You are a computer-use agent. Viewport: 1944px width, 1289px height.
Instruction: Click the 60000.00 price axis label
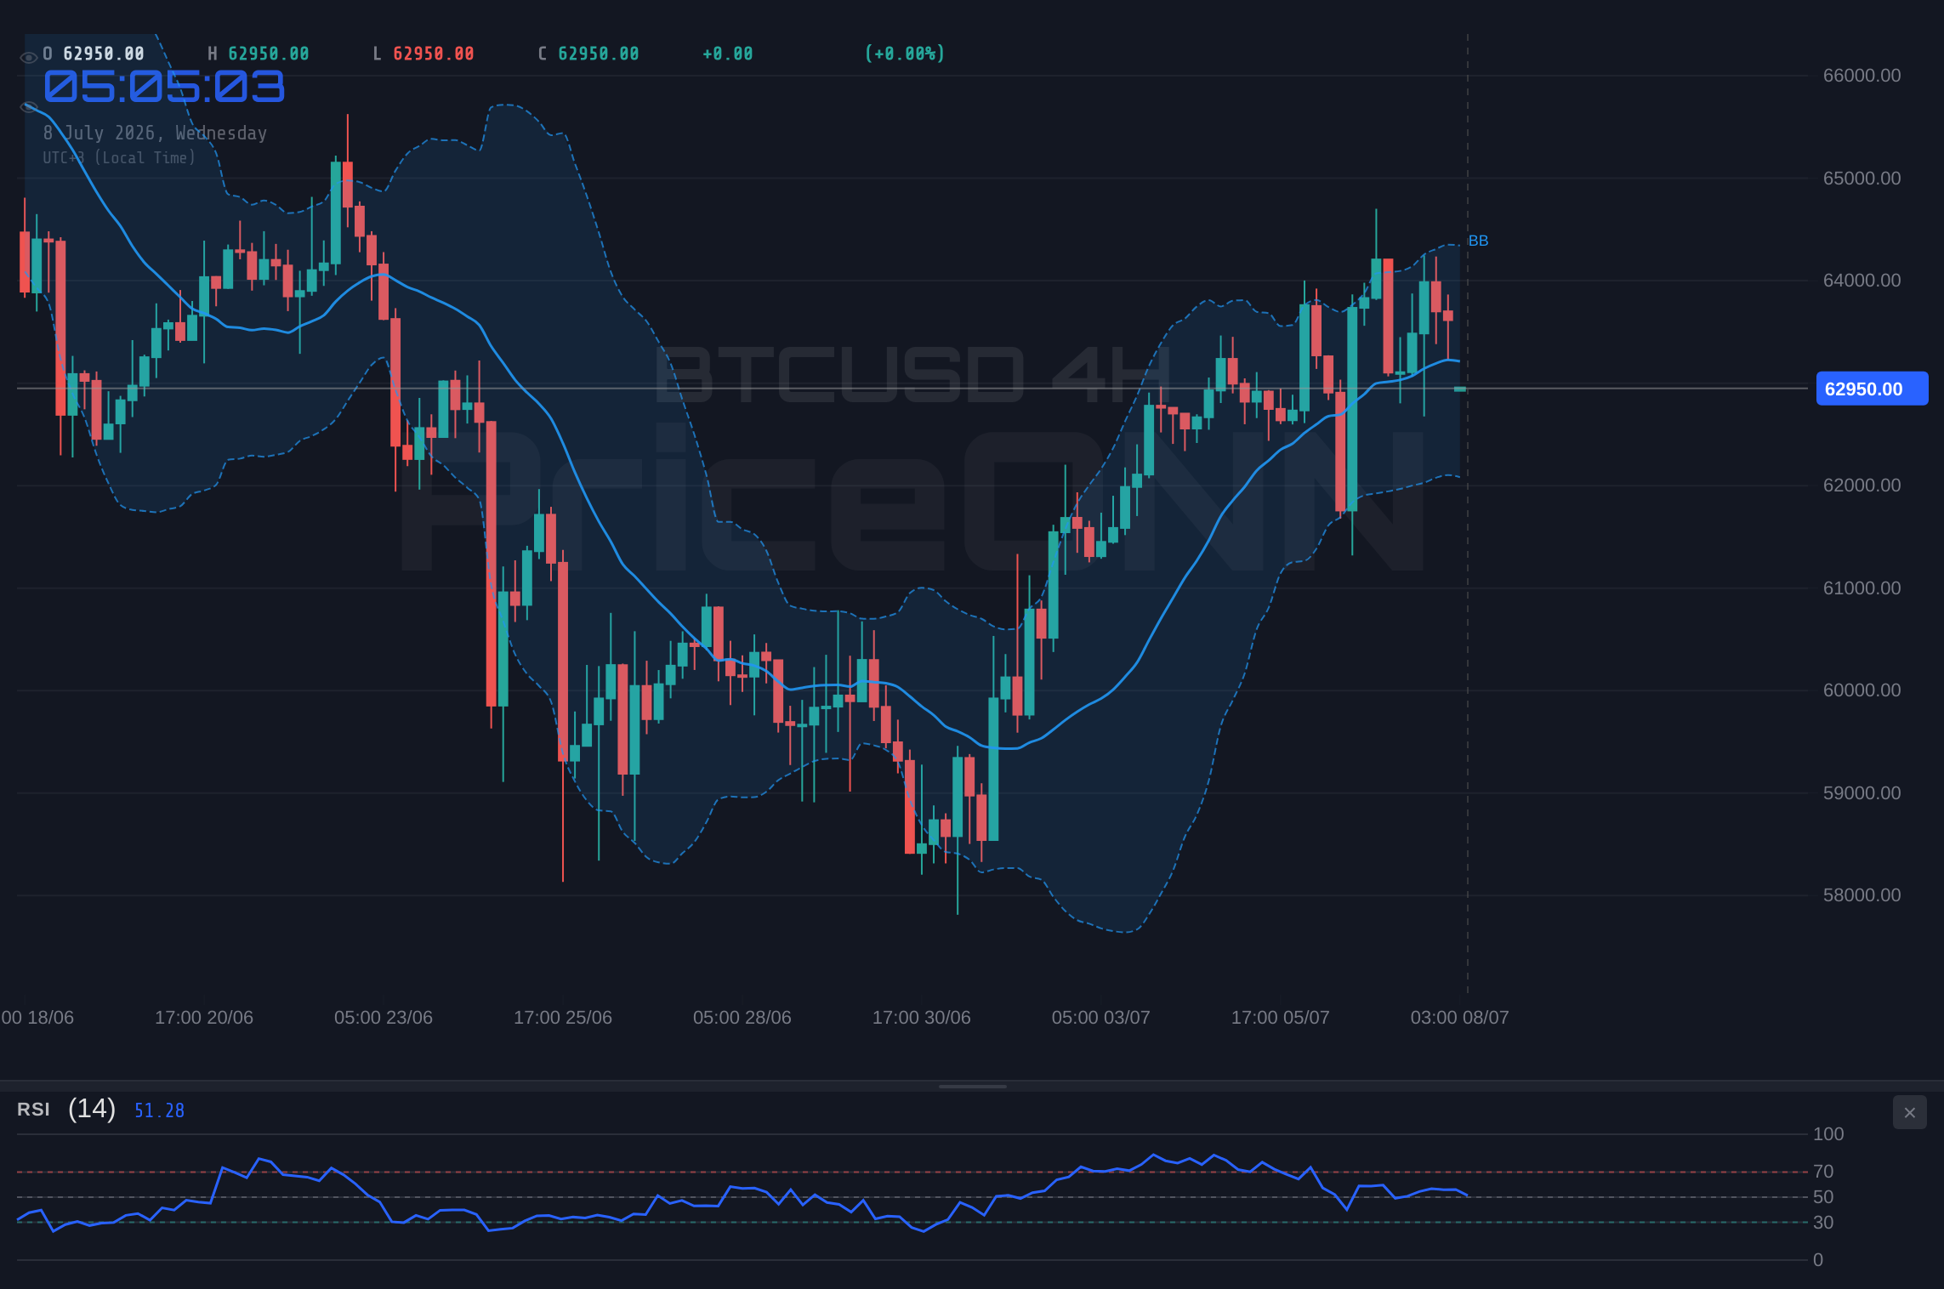point(1862,690)
